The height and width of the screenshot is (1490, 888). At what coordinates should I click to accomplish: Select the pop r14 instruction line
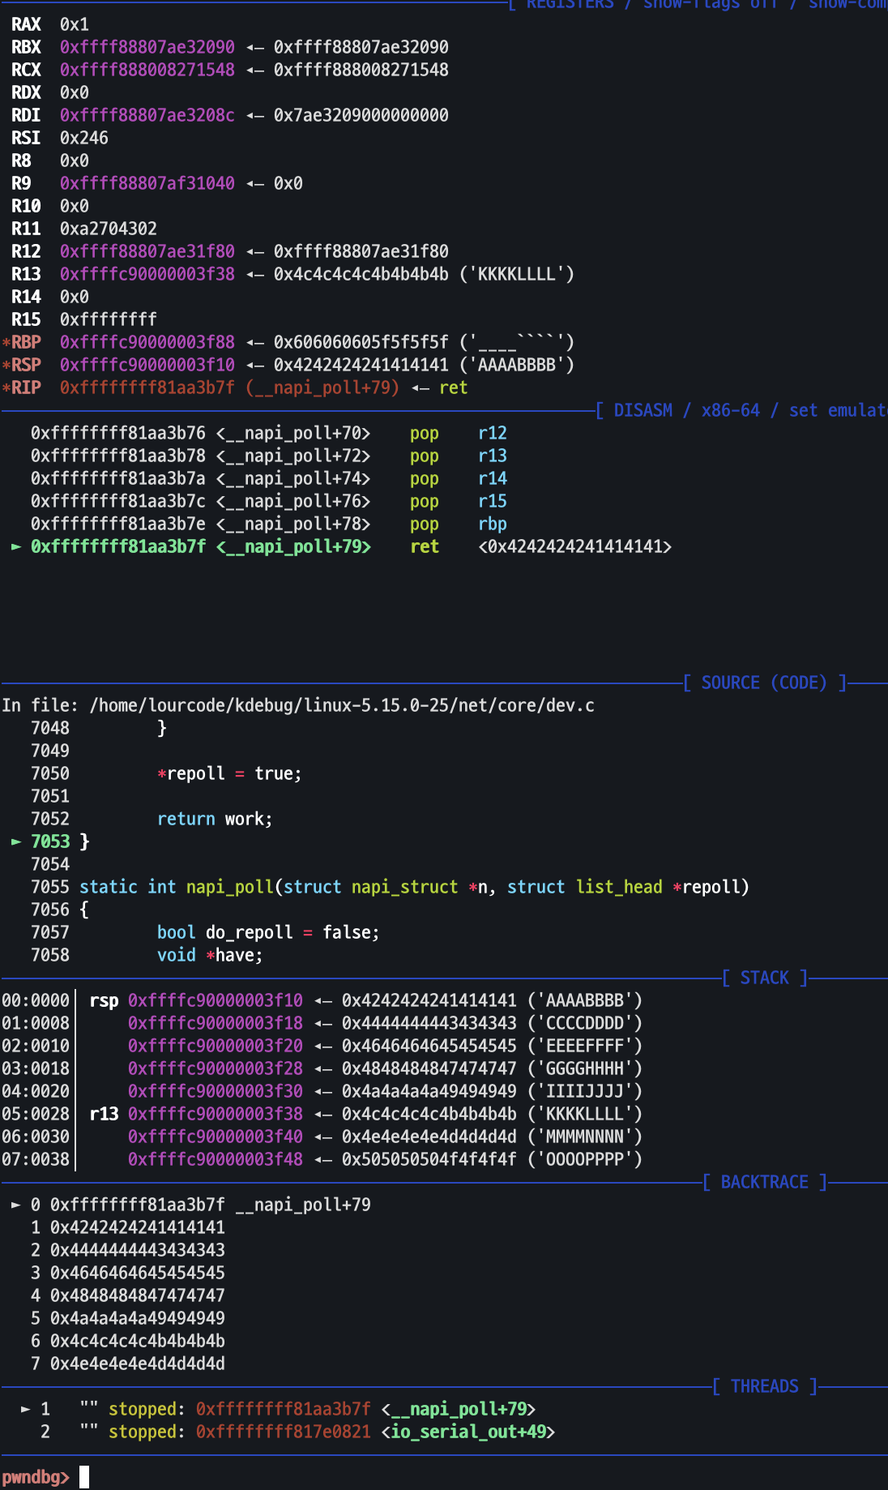(269, 478)
